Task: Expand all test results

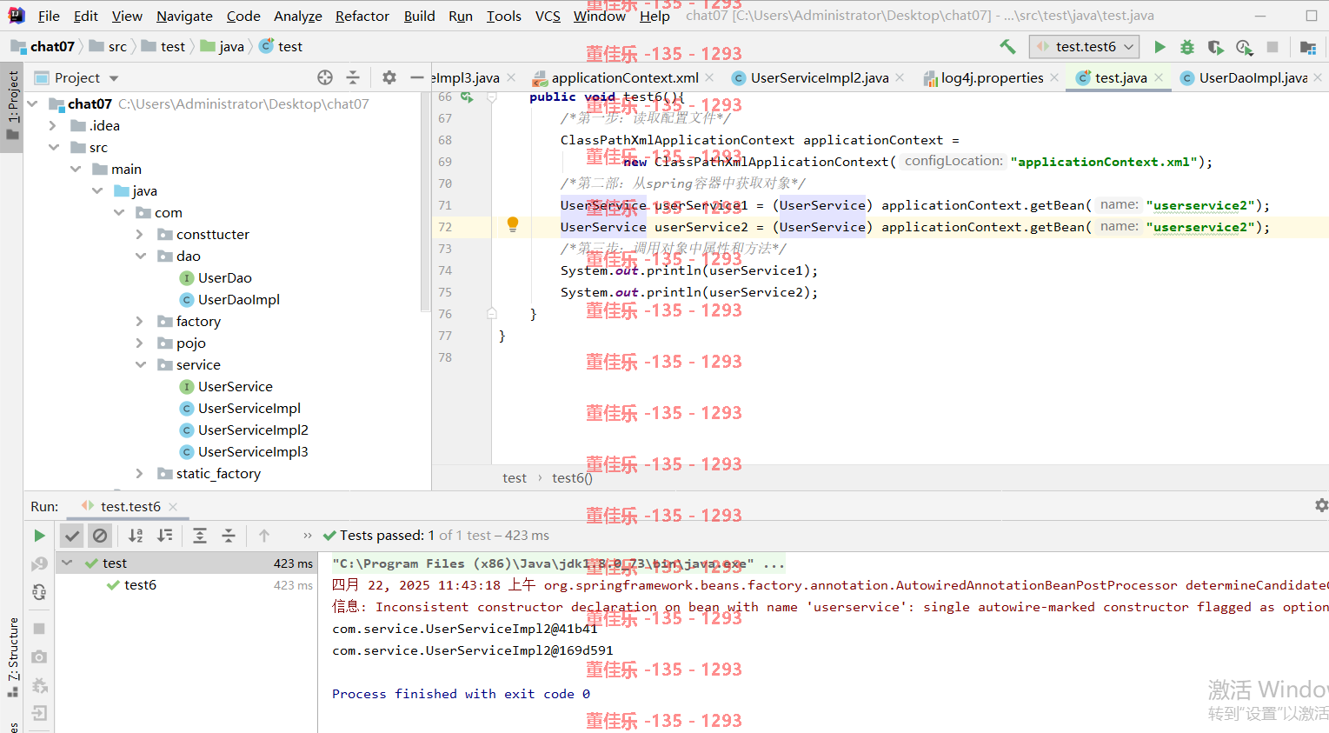Action: tap(200, 536)
